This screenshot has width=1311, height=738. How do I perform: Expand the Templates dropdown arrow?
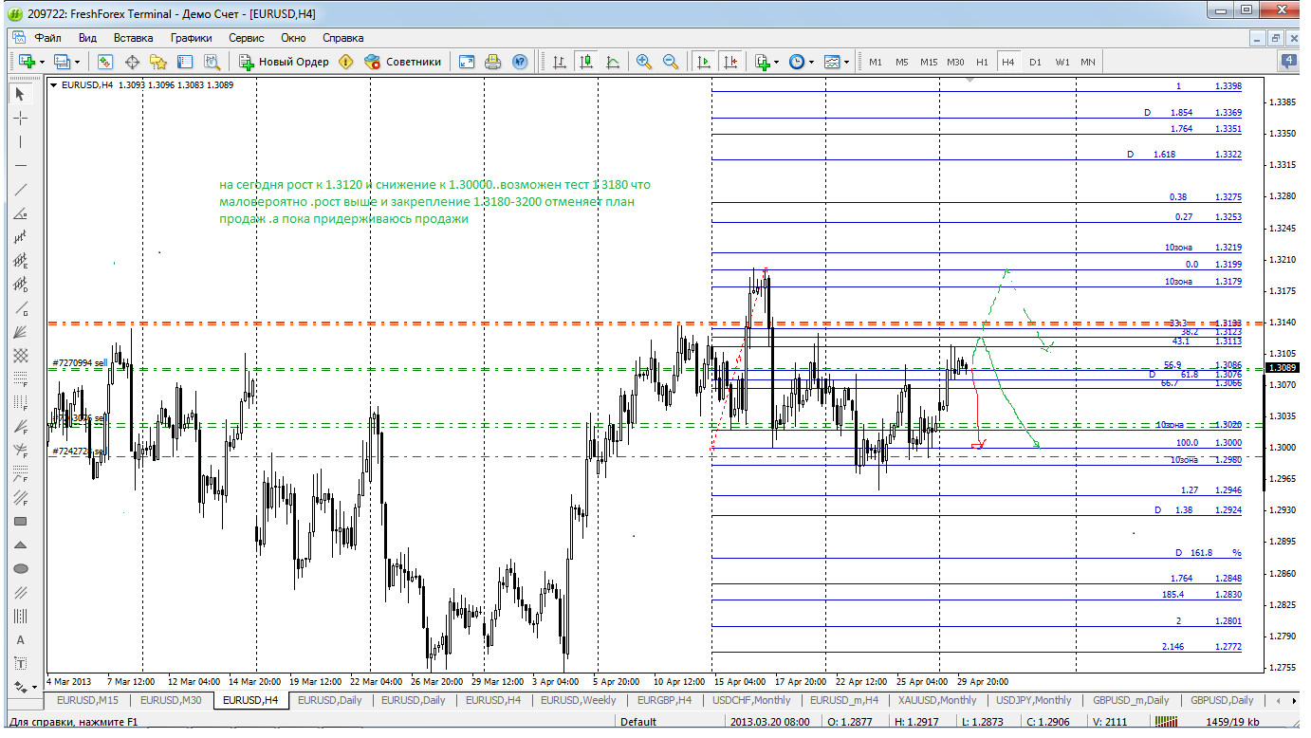[846, 62]
